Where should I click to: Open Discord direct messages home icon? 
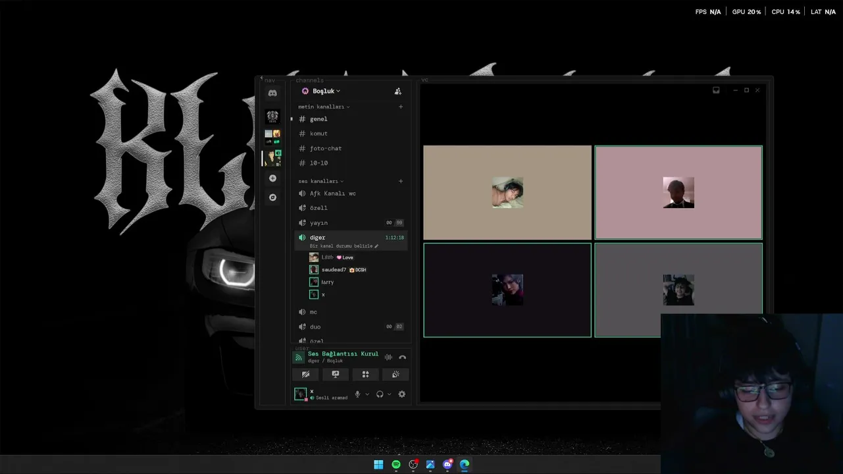coord(272,93)
